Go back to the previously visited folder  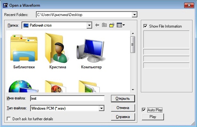click(97, 25)
